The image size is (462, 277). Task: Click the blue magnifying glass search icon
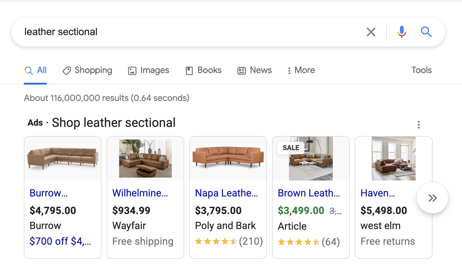pyautogui.click(x=426, y=32)
